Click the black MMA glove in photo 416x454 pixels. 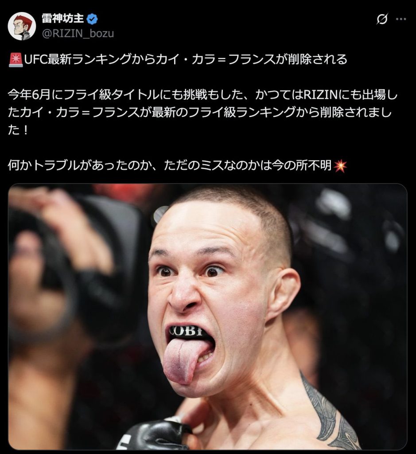click(154, 434)
